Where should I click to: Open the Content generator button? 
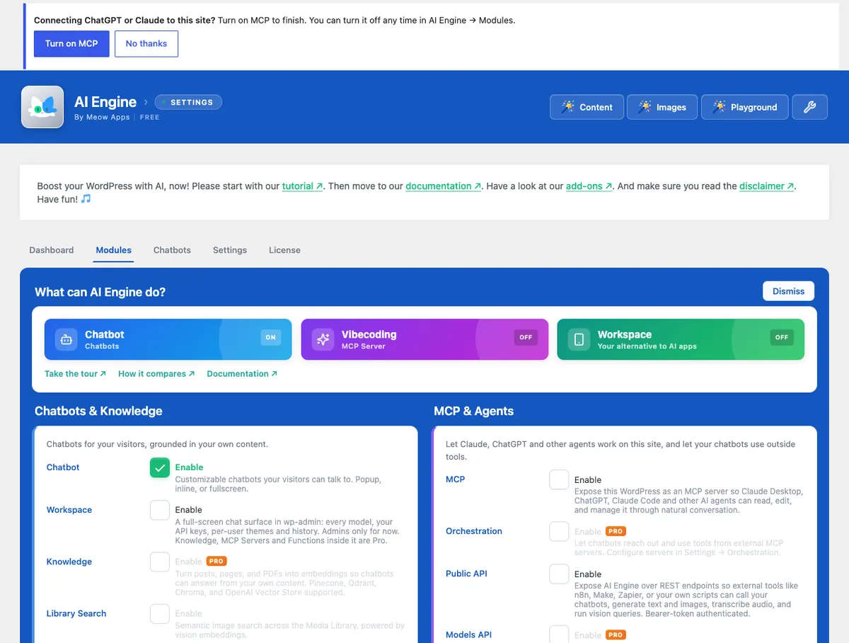[587, 107]
